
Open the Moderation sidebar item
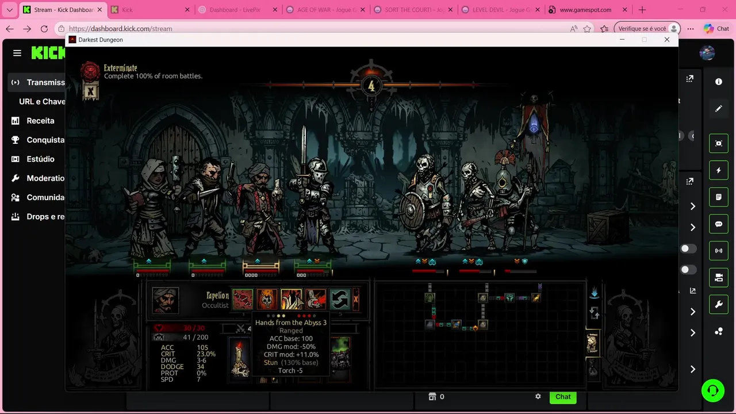coord(37,178)
